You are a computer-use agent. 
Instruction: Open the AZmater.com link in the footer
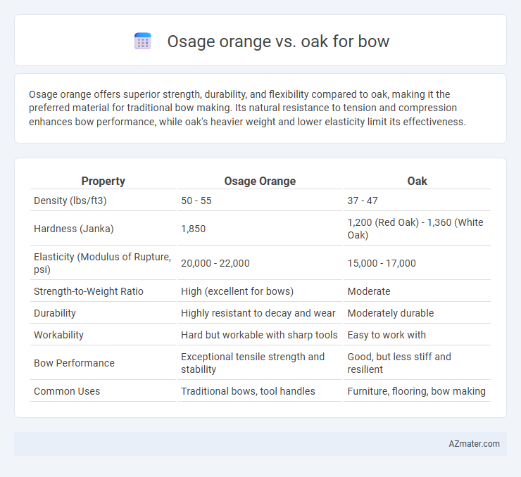[474, 444]
